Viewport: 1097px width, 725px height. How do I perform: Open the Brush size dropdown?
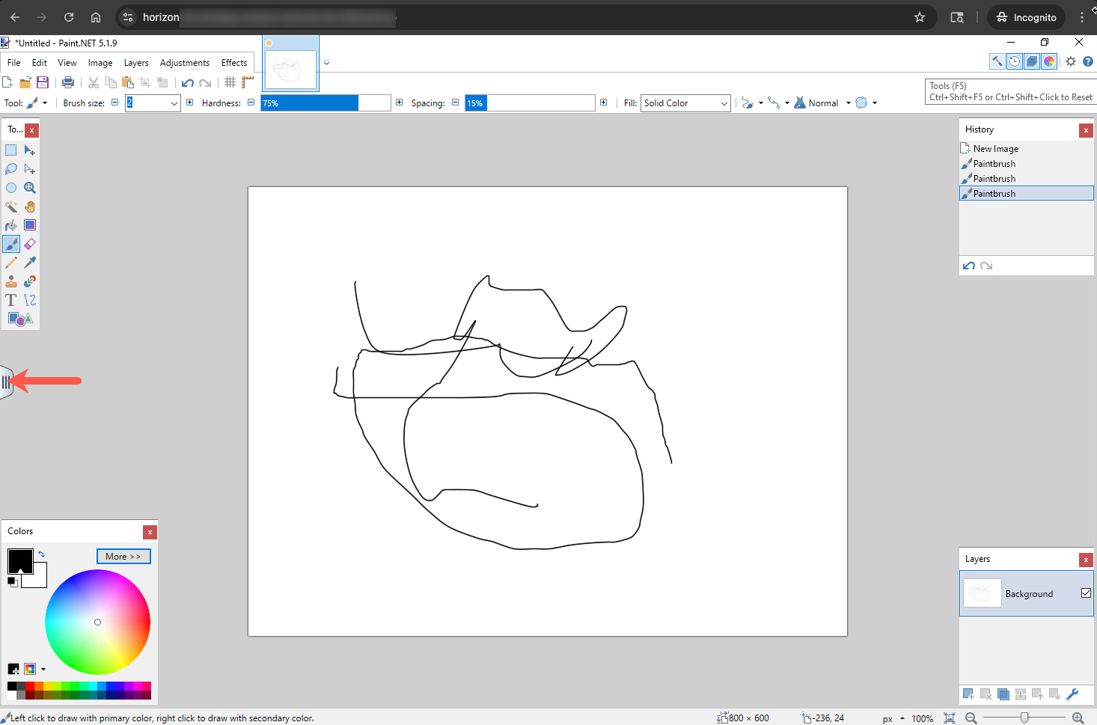tap(174, 103)
